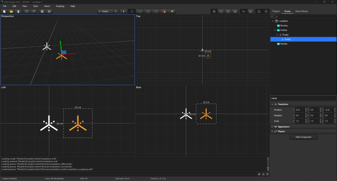
Task: Click the Open folder toolbar icon
Action: click(x=11, y=11)
